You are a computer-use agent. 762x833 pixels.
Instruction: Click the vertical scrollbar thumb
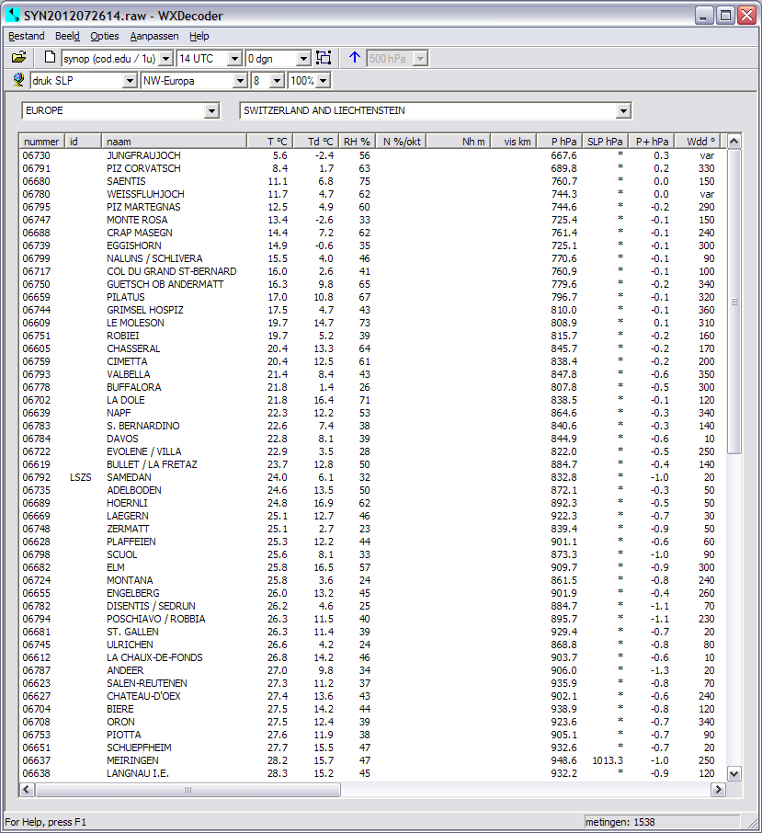(734, 302)
